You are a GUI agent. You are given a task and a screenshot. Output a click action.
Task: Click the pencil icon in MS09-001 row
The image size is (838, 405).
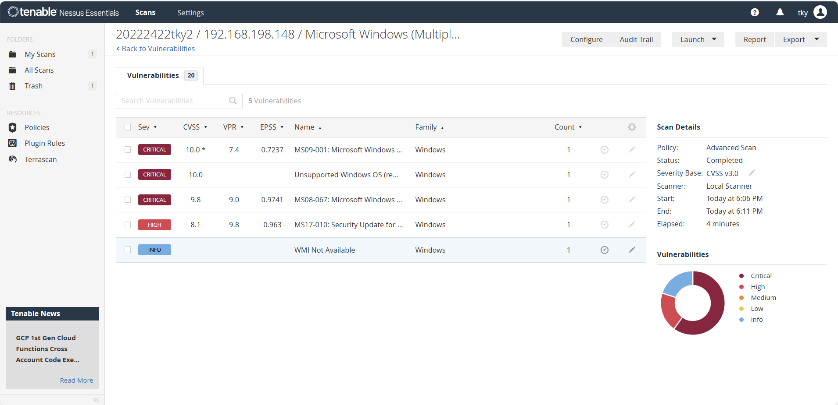[x=632, y=150]
